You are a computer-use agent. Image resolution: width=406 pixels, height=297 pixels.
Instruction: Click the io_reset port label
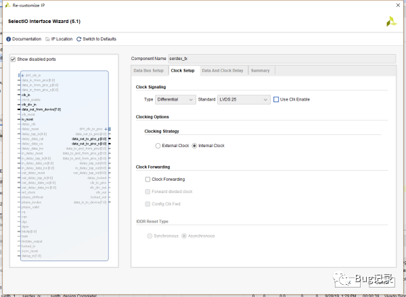pyautogui.click(x=28, y=119)
